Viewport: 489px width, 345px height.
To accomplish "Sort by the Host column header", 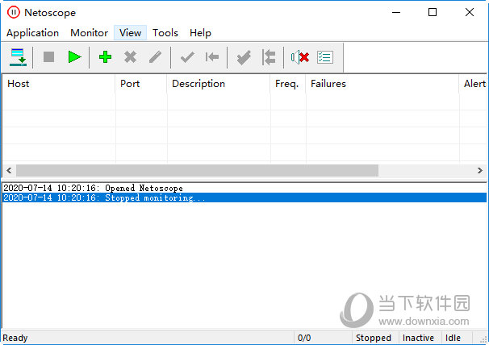I will [59, 84].
